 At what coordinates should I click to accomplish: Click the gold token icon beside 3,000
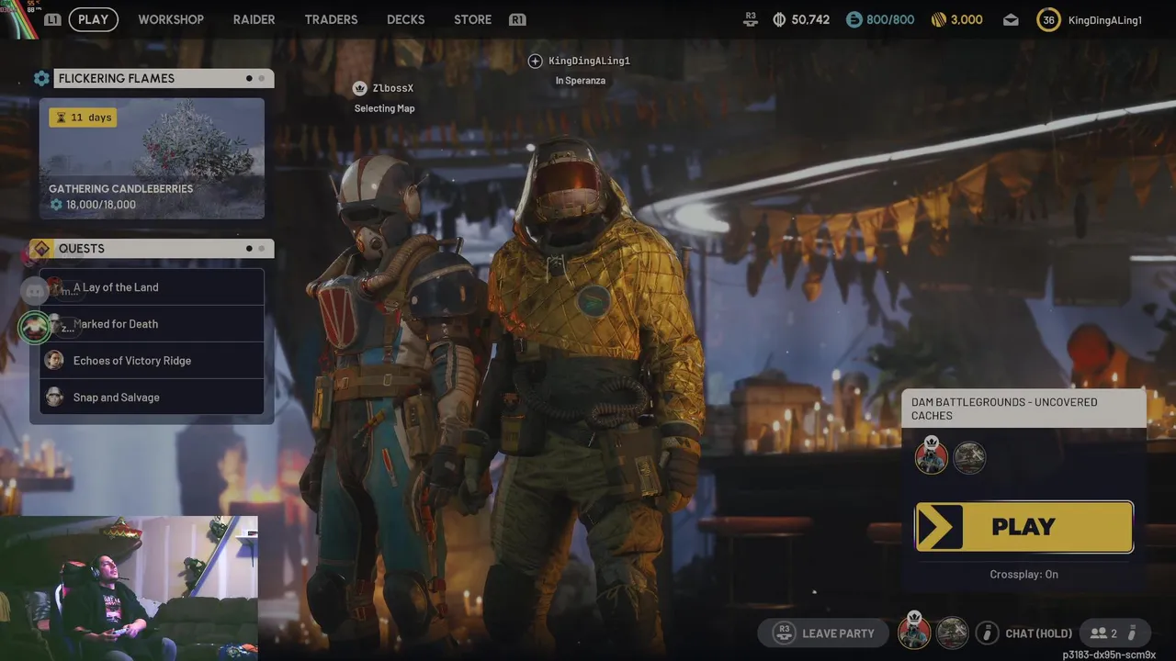pos(938,19)
